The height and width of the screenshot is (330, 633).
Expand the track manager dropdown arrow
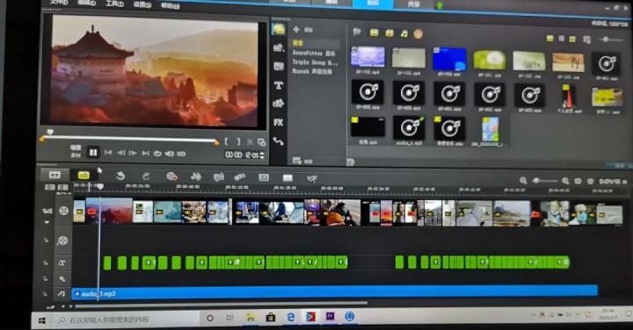tap(47, 222)
